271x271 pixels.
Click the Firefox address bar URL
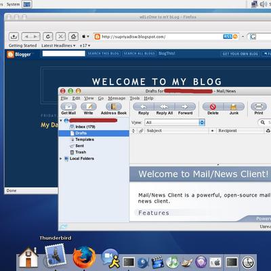coord(133,37)
